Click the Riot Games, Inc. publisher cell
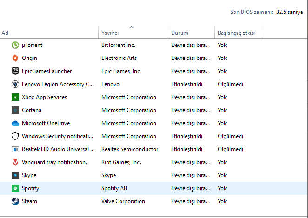Screen dimensions: 308x218 point(121,162)
